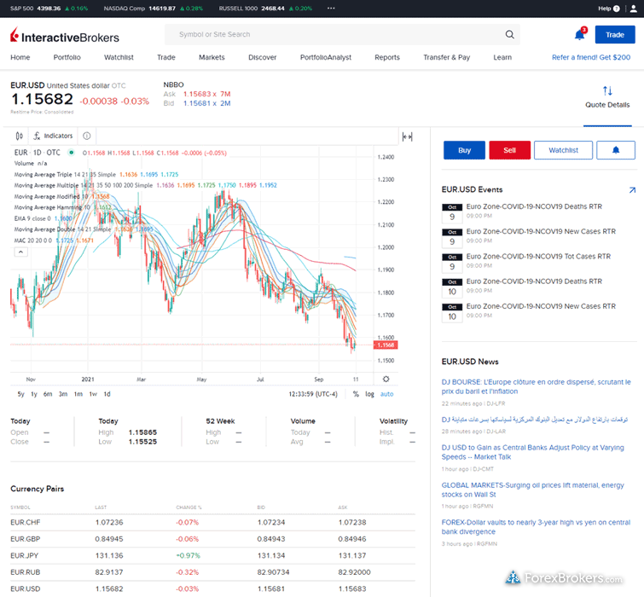644x597 pixels.
Task: Open EUR.USD Events external arrow icon
Action: 631,190
